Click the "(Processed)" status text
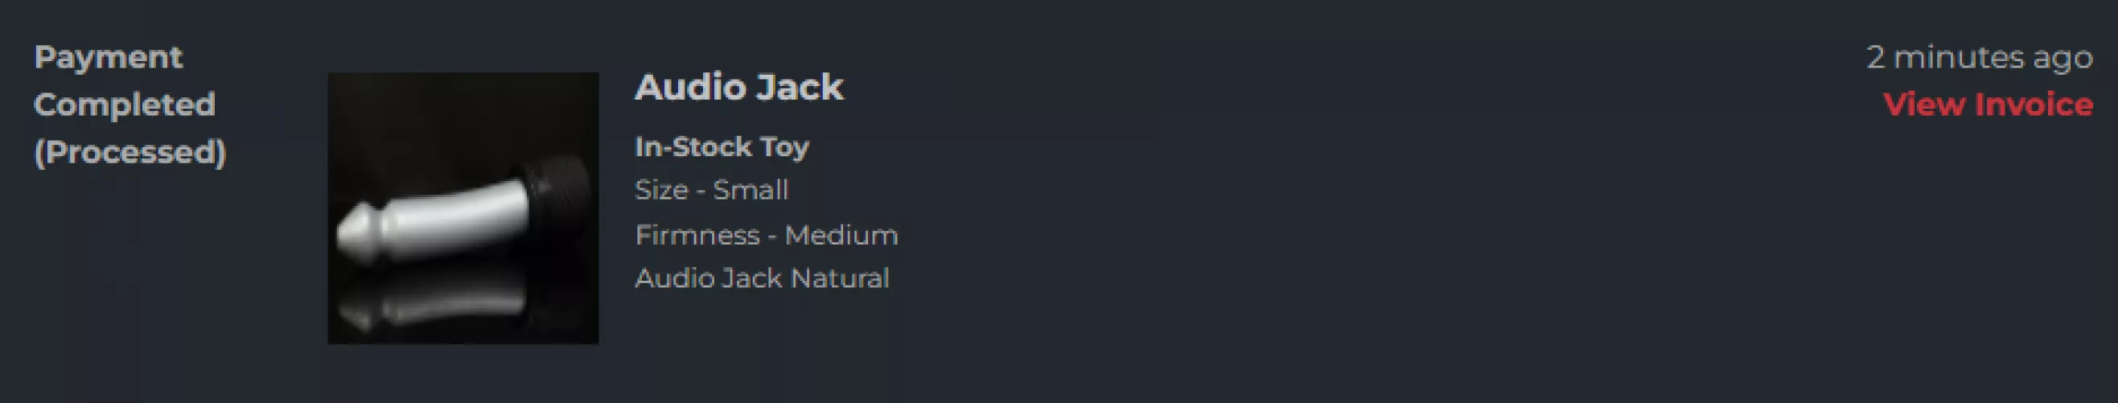This screenshot has width=2118, height=403. click(x=130, y=152)
